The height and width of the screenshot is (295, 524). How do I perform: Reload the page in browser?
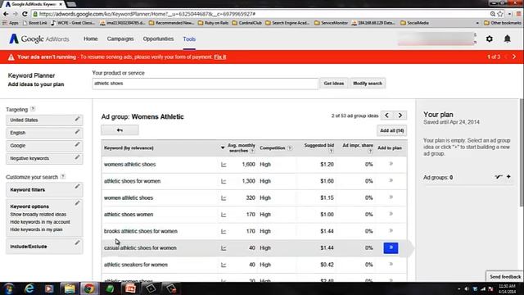[25, 14]
